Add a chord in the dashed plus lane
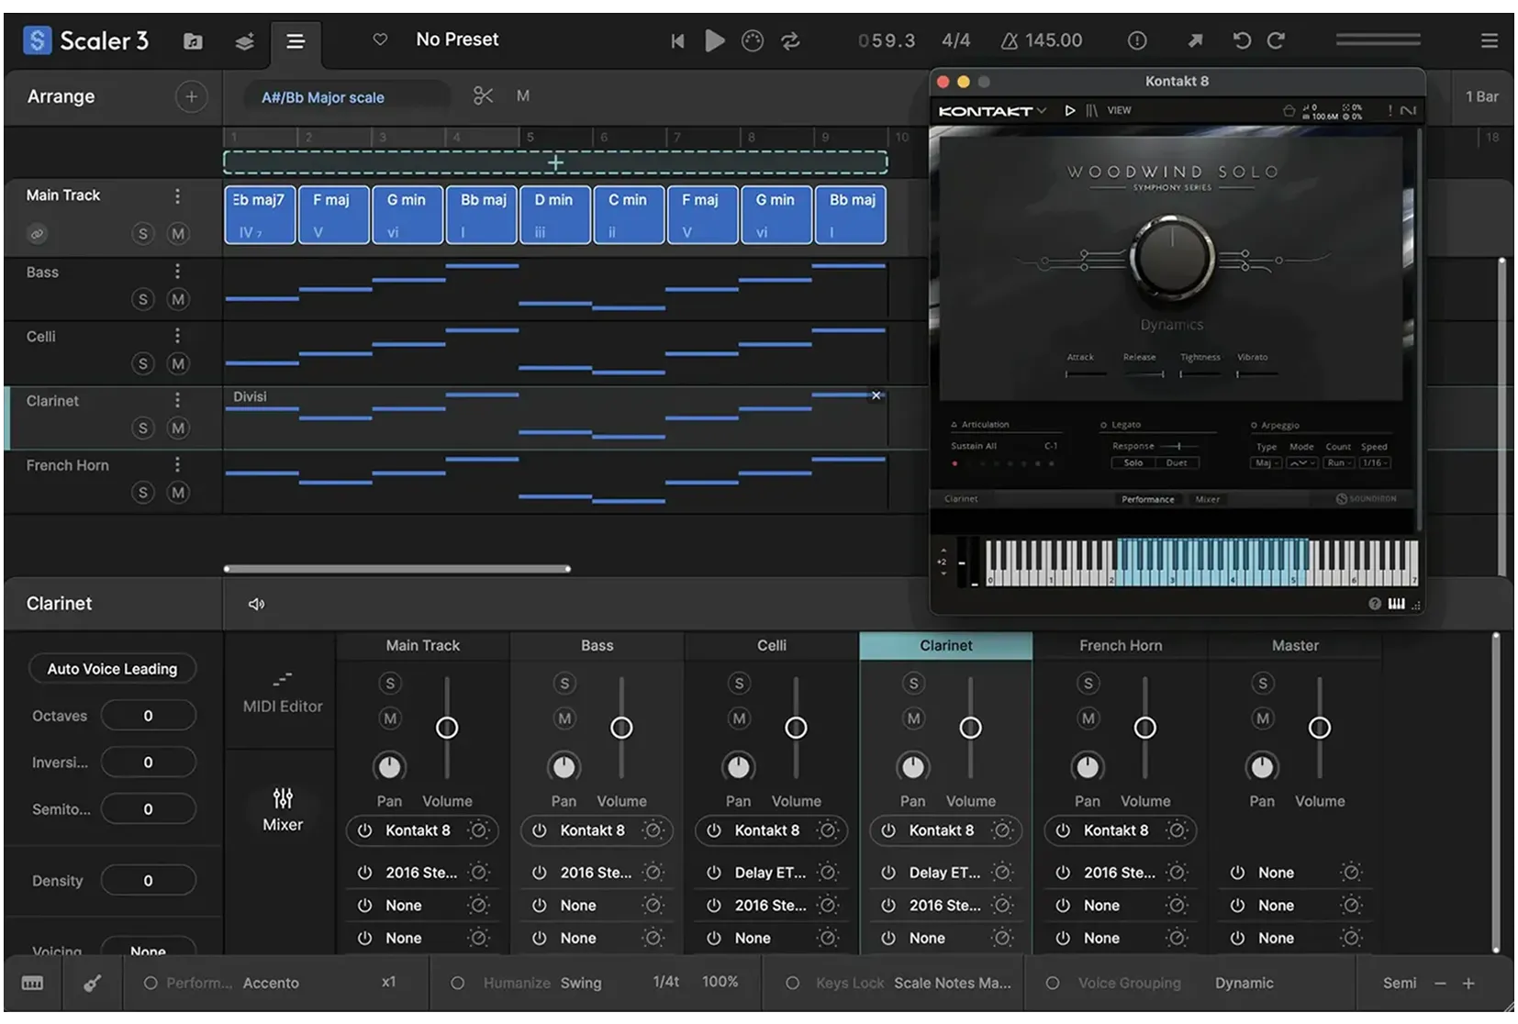The width and height of the screenshot is (1518, 1024). pos(555,162)
